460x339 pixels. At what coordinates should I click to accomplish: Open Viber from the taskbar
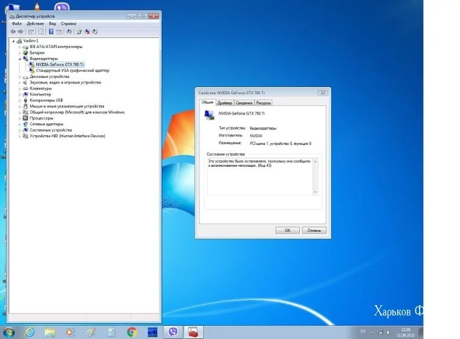click(x=173, y=331)
